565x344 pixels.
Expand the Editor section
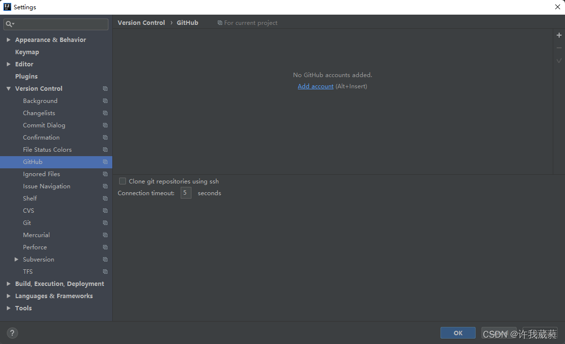(x=8, y=64)
